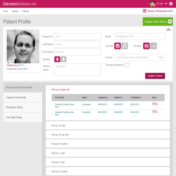The image size is (176, 176).
Task: Expand the Pre-op: Pre-op visit section
Action: (108, 135)
